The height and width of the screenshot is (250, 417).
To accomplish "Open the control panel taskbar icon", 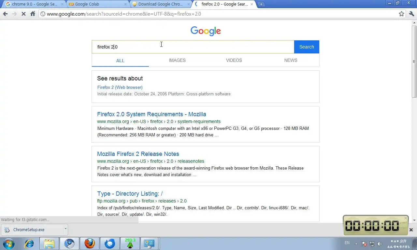I will coord(150,243).
